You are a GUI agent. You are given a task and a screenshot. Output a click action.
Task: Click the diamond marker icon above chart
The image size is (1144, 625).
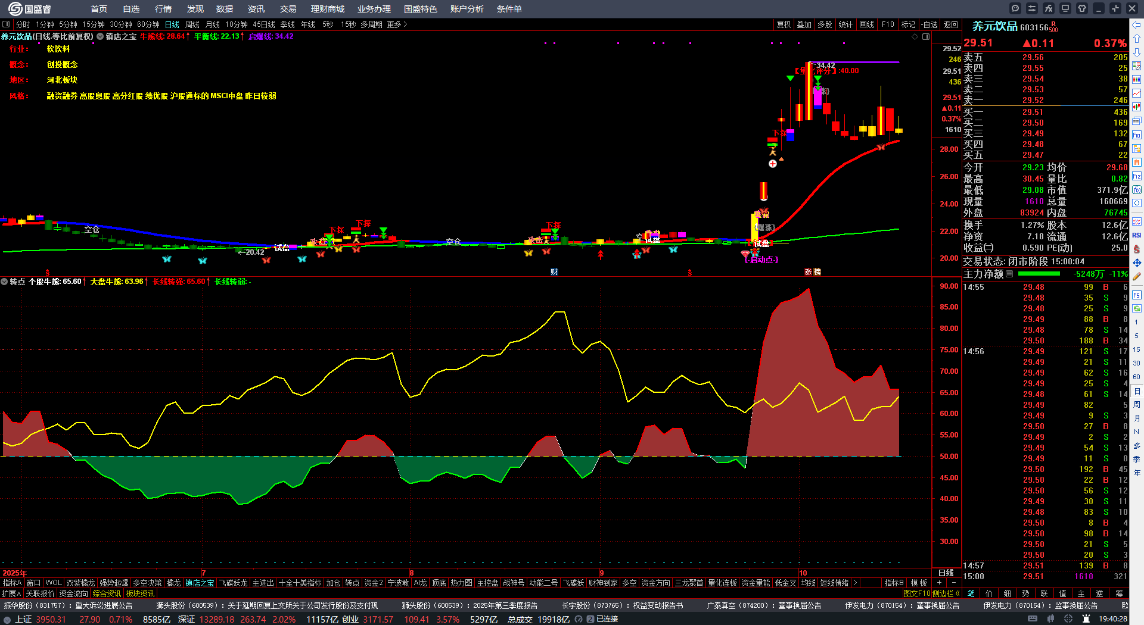click(915, 36)
